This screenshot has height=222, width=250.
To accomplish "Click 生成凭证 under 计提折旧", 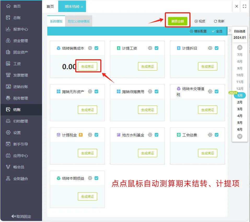I will [x=207, y=66].
